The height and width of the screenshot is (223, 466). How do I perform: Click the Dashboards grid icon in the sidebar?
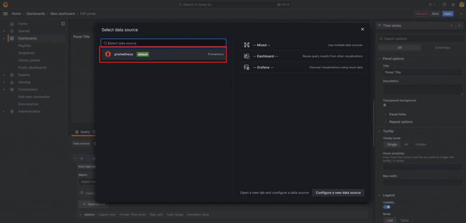(x=12, y=38)
